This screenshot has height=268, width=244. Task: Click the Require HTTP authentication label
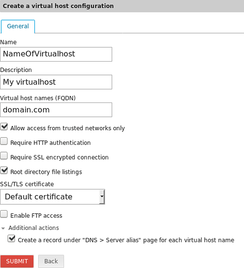[x=51, y=143]
